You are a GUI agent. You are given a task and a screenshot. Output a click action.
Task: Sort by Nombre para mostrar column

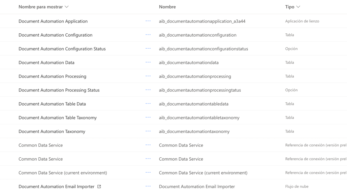click(43, 7)
